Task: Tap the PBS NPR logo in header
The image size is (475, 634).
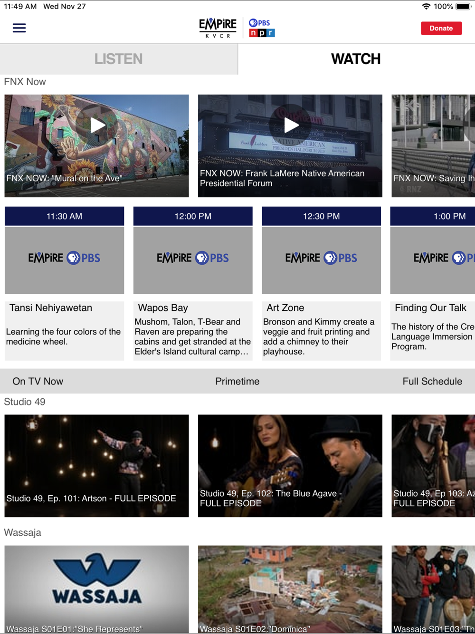Action: [262, 28]
